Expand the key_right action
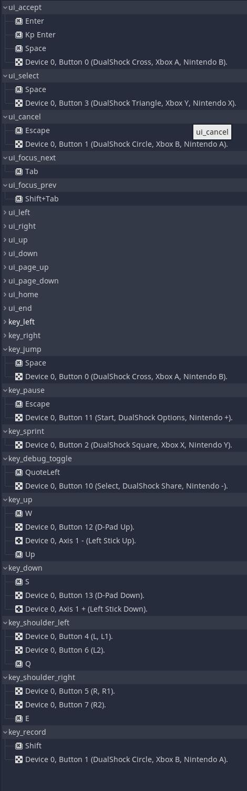 (5, 336)
